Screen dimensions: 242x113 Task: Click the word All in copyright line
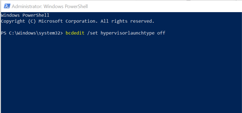(105, 21)
